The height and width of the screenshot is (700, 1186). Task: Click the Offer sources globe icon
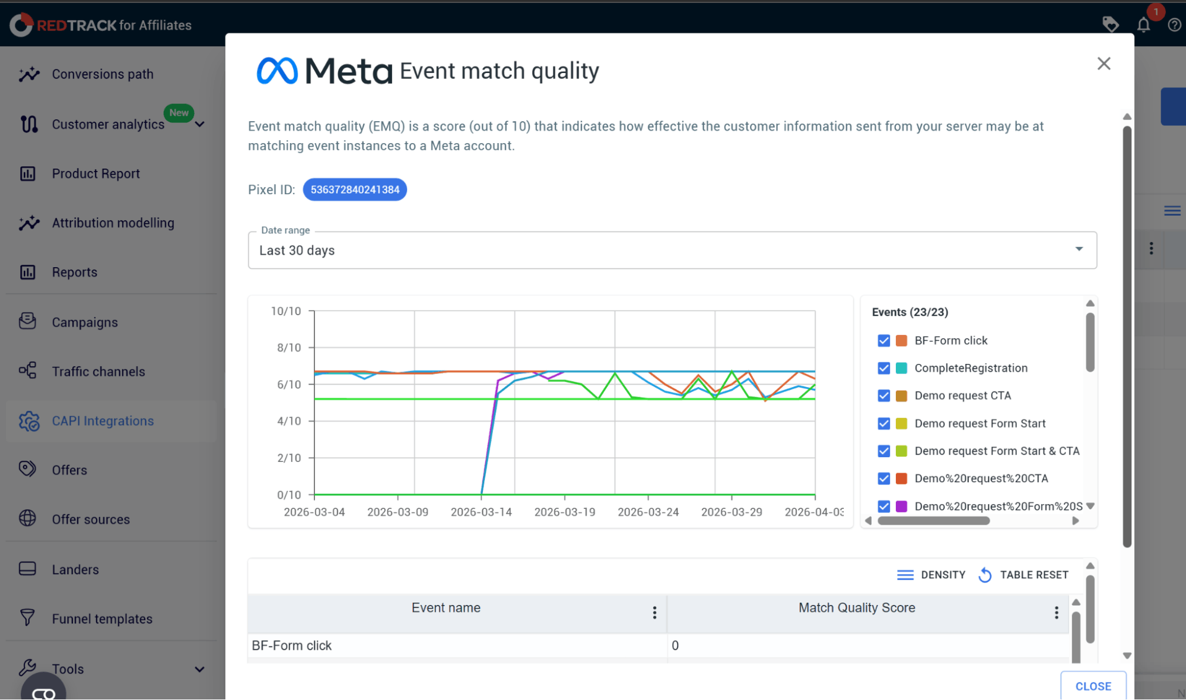[27, 518]
